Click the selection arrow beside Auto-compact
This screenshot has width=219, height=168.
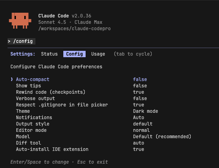12,79
